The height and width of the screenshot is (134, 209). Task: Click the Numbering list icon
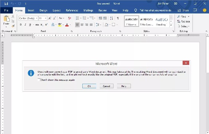(x=84, y=18)
